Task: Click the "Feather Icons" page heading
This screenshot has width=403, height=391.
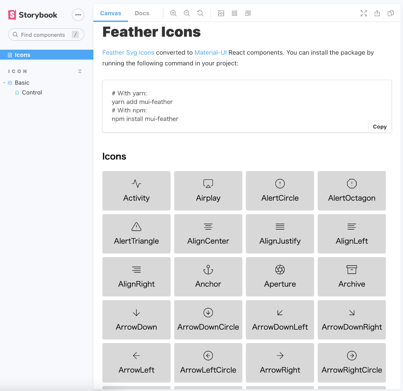Action: [151, 32]
